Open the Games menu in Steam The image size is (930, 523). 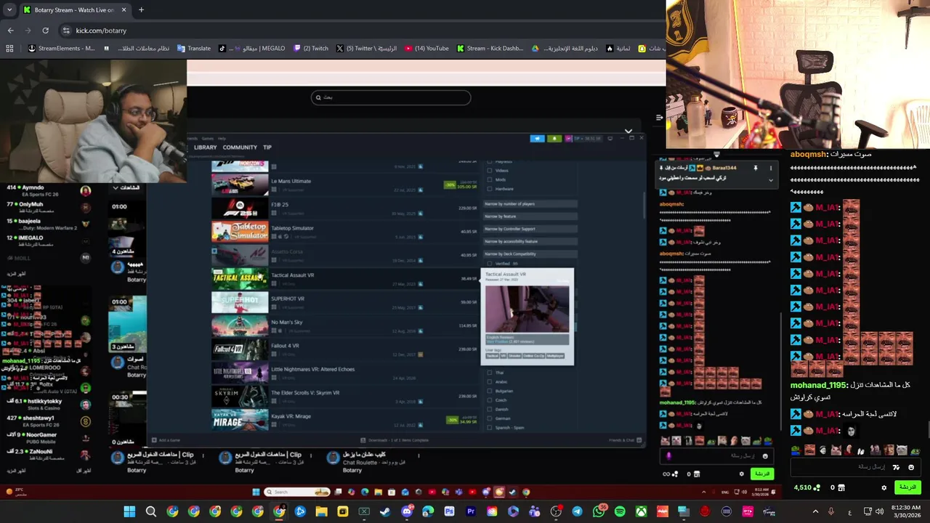208,138
